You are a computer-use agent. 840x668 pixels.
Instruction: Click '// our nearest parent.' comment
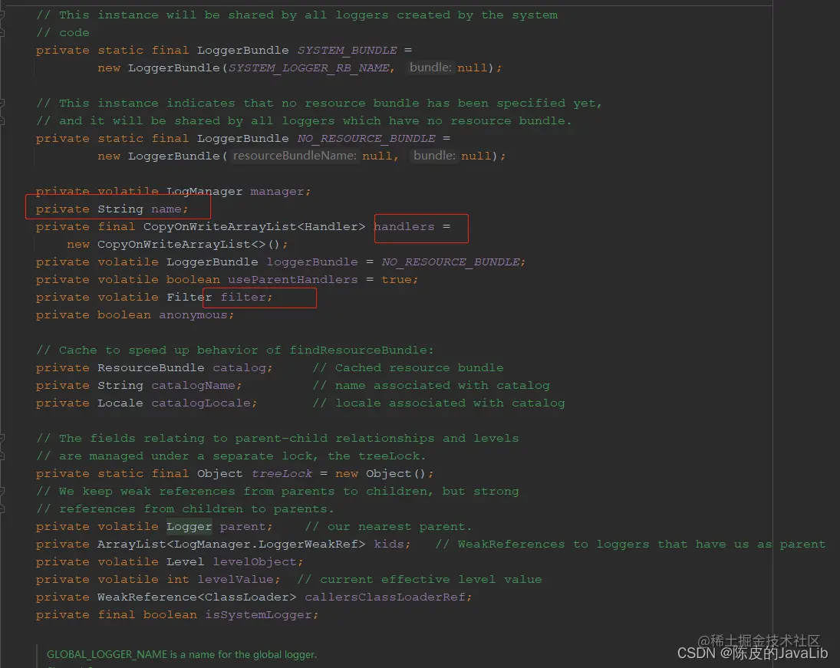coord(388,527)
